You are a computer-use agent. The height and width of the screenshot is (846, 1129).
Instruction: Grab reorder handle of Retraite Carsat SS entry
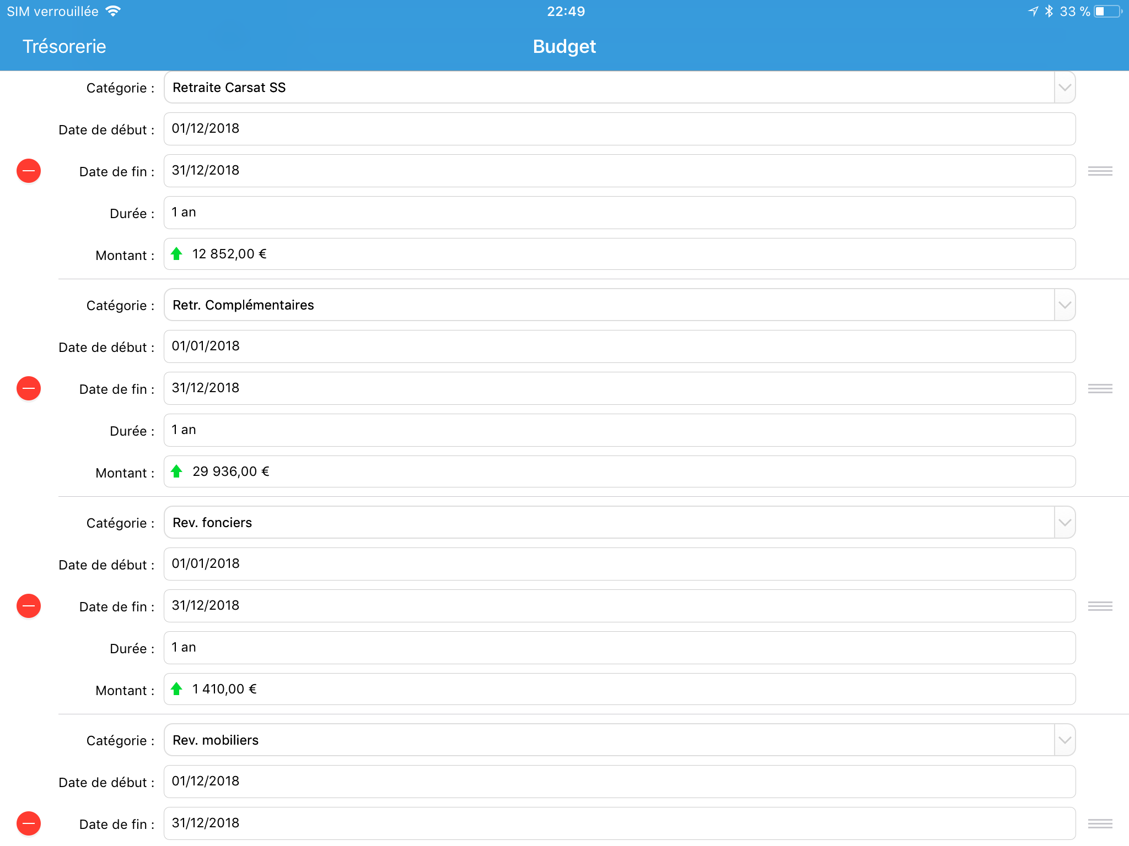(1100, 171)
